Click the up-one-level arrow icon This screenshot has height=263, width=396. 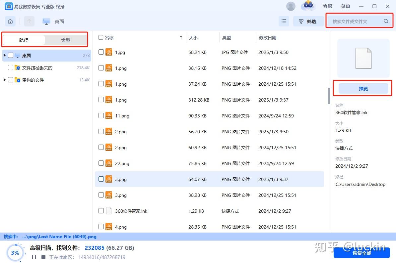[x=29, y=22]
